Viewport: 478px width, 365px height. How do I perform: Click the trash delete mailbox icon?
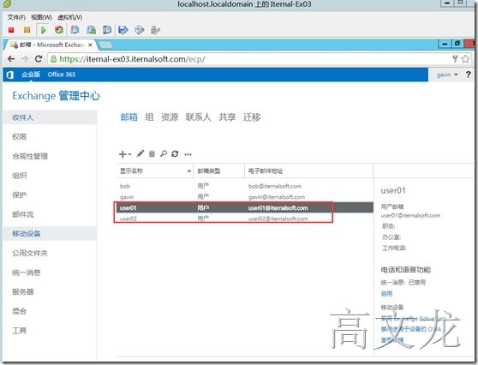152,153
